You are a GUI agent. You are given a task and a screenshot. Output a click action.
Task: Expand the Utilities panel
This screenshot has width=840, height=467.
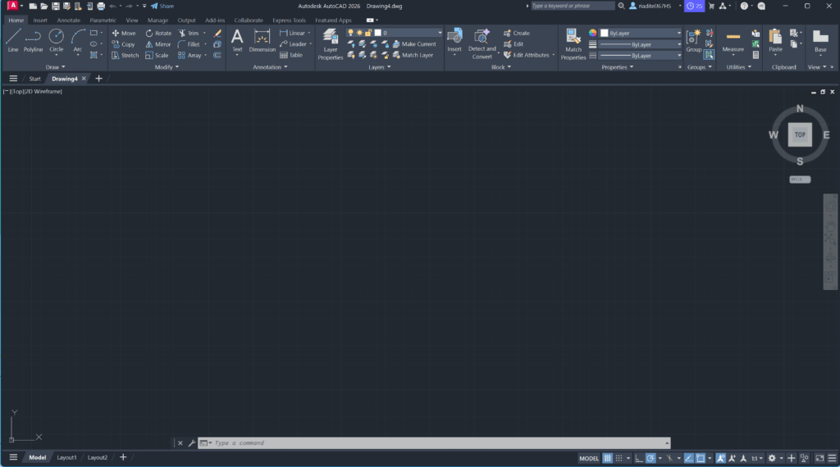click(738, 67)
